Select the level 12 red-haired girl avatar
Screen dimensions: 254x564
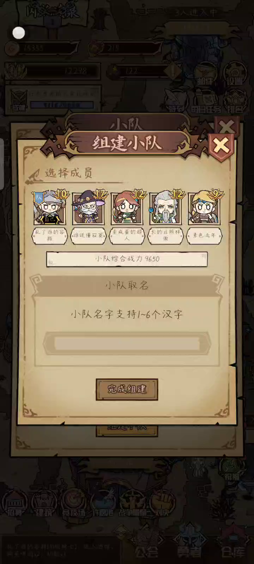(x=127, y=208)
